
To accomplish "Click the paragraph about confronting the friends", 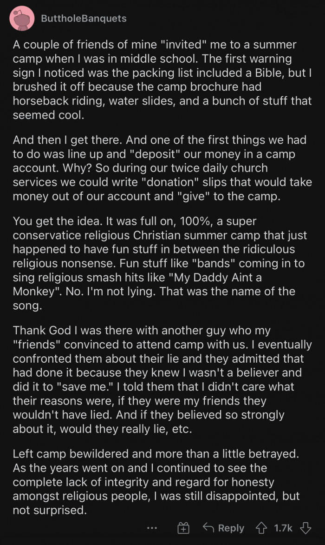I will pyautogui.click(x=162, y=379).
